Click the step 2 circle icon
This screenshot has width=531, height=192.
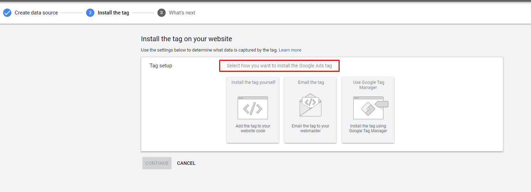click(x=90, y=13)
